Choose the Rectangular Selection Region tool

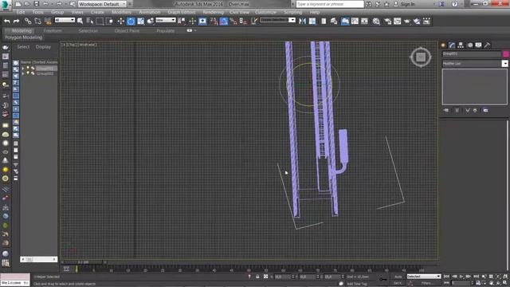100,22
